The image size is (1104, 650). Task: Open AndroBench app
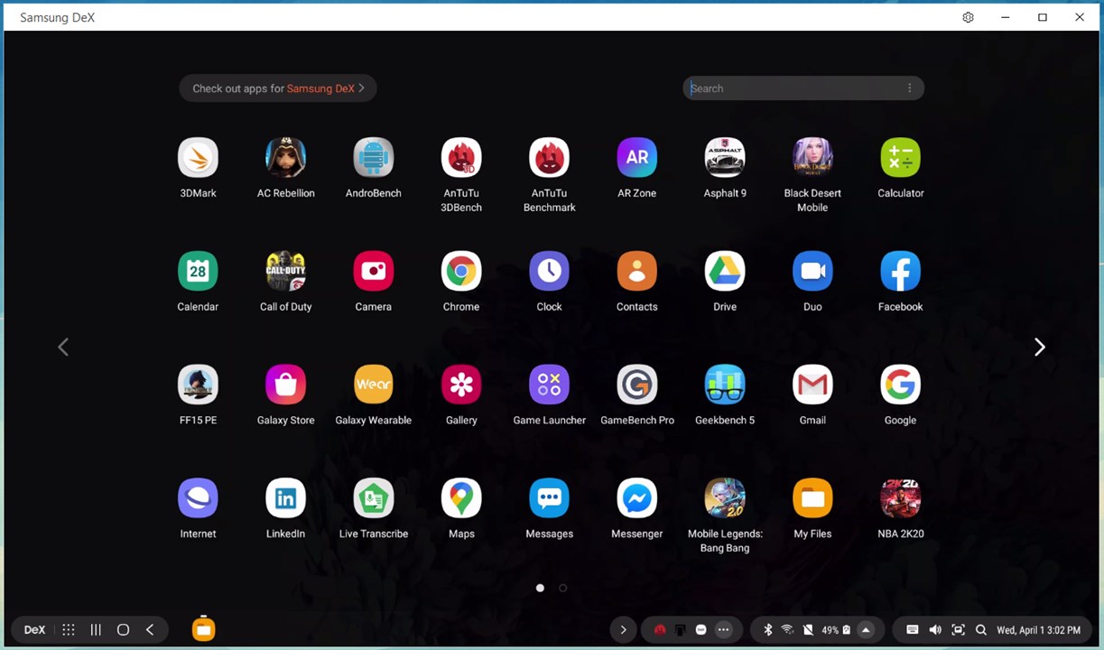[374, 158]
